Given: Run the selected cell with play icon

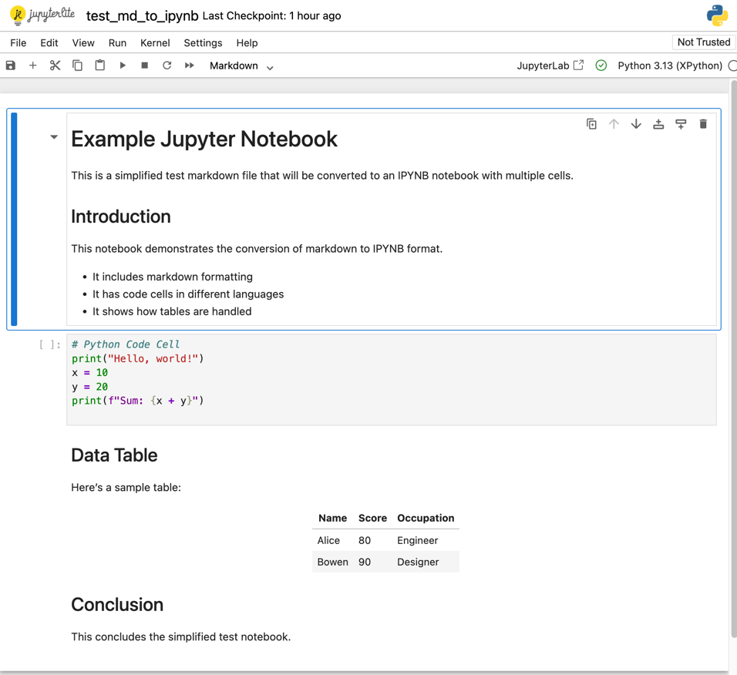Looking at the screenshot, I should [123, 65].
